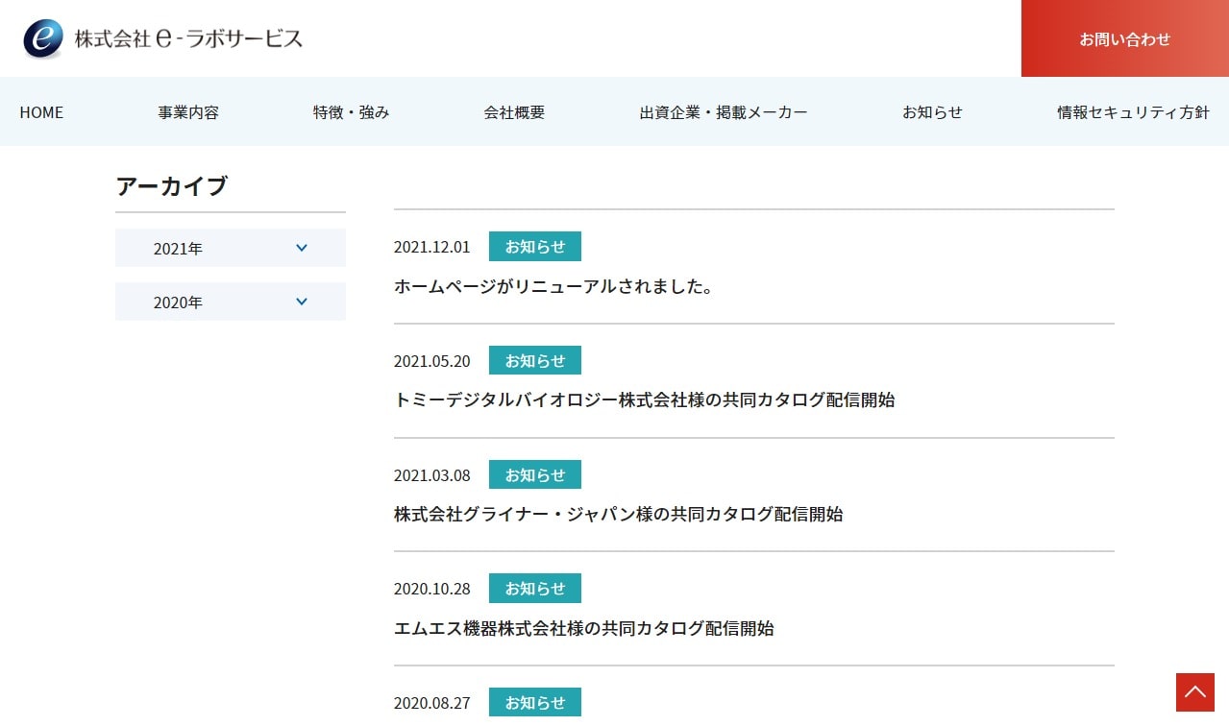Expand the 2021年 archive chevron
1229x726 pixels.
click(302, 248)
